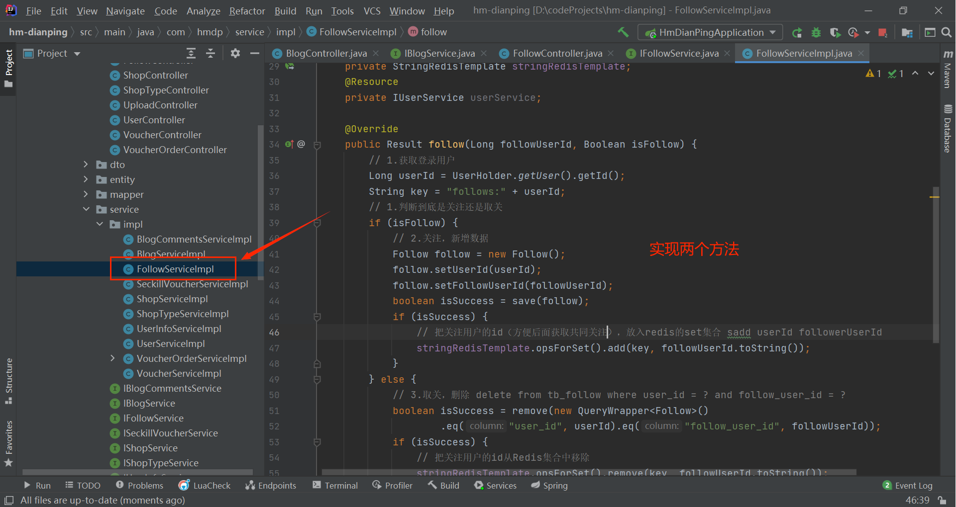Expand the entity folder
Screen dimensions: 956x507
pyautogui.click(x=86, y=179)
